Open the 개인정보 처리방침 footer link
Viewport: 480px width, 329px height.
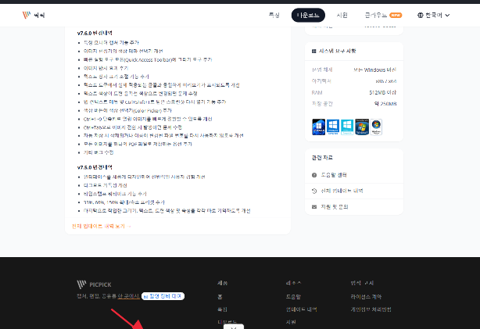pos(371,309)
